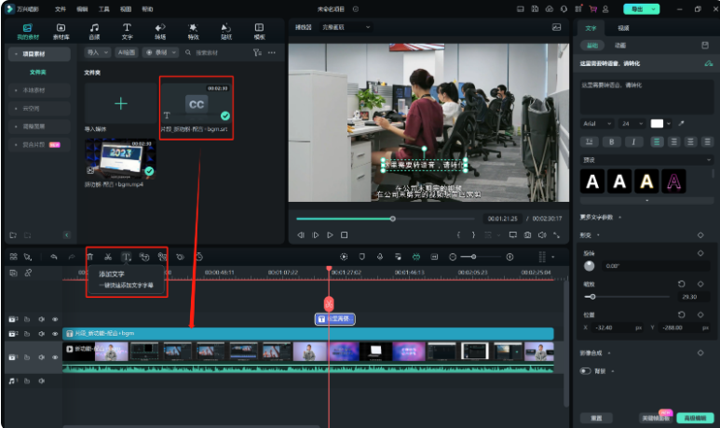Viewport: 720px width, 428px height.
Task: Select 'Add text' (添加文字) in popup menu
Action: point(112,274)
